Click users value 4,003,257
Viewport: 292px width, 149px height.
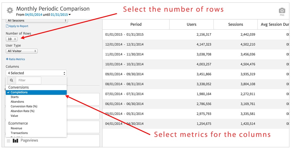coord(204,64)
